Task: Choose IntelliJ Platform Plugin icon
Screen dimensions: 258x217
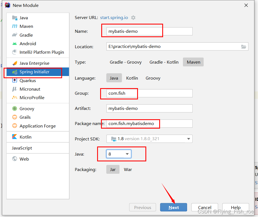Action: coord(15,52)
